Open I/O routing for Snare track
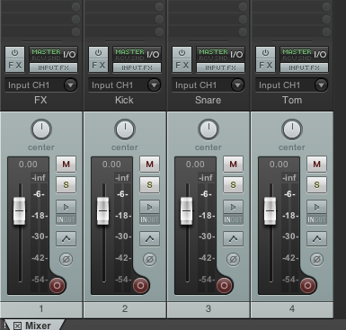346x330 pixels. (x=220, y=54)
